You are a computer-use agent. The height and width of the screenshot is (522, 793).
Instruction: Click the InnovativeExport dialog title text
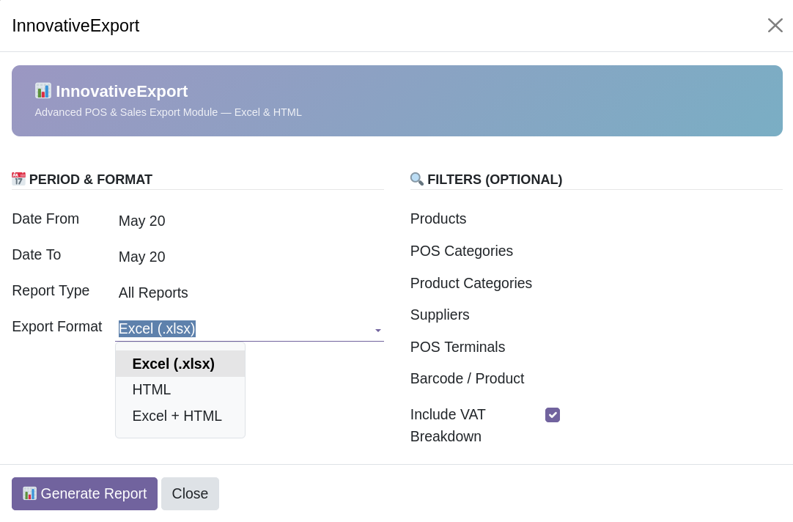coord(76,26)
